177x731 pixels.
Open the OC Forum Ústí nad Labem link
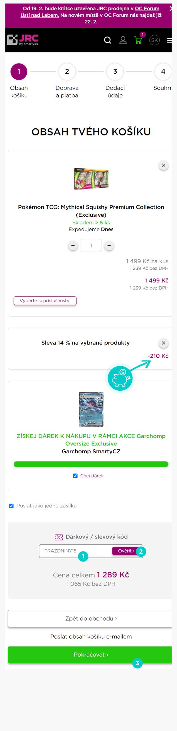(90, 12)
